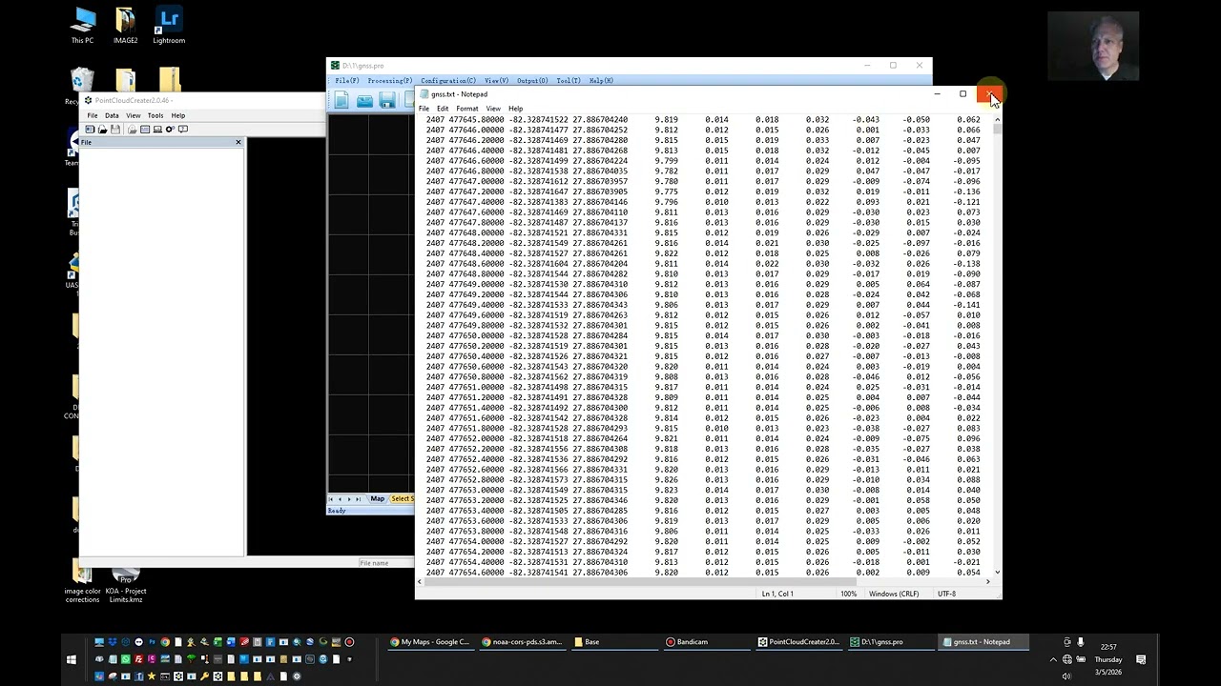This screenshot has height=686, width=1221.
Task: Switch to Bandicam taskbar item
Action: click(x=705, y=642)
